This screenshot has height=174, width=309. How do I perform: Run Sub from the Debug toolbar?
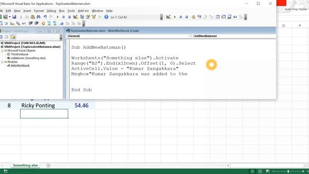tap(175, 17)
